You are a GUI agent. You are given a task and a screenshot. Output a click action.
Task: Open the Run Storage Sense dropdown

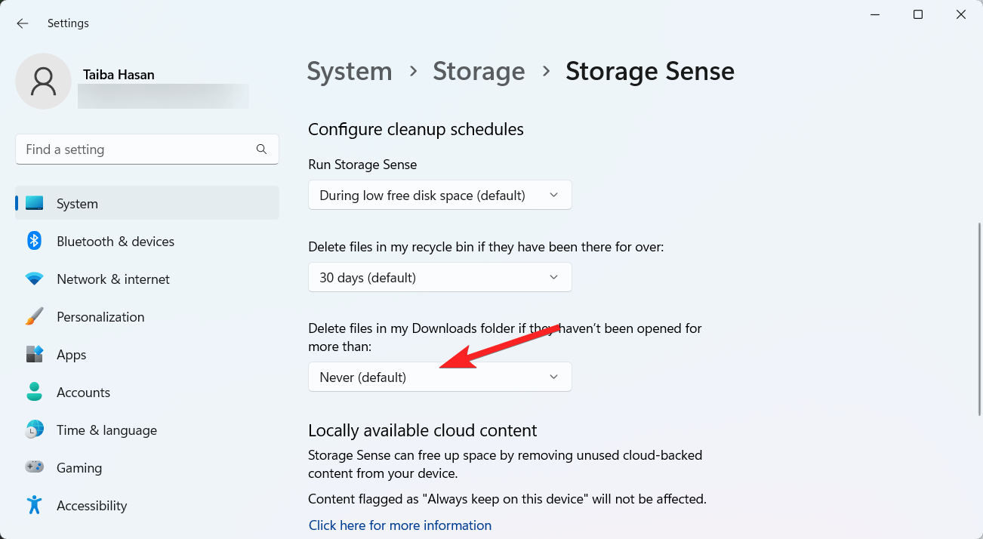(x=440, y=195)
